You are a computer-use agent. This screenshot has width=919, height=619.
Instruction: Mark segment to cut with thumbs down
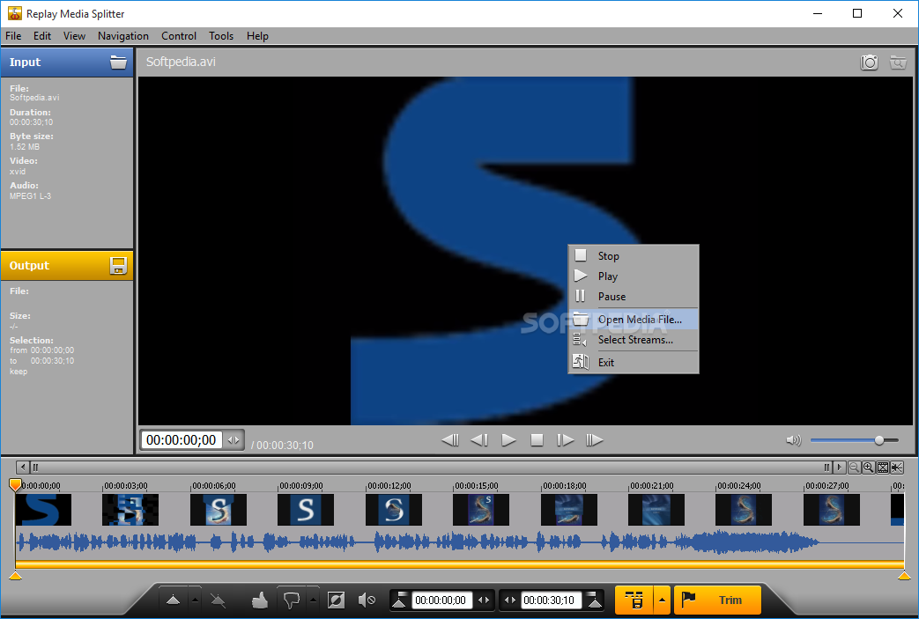click(292, 600)
